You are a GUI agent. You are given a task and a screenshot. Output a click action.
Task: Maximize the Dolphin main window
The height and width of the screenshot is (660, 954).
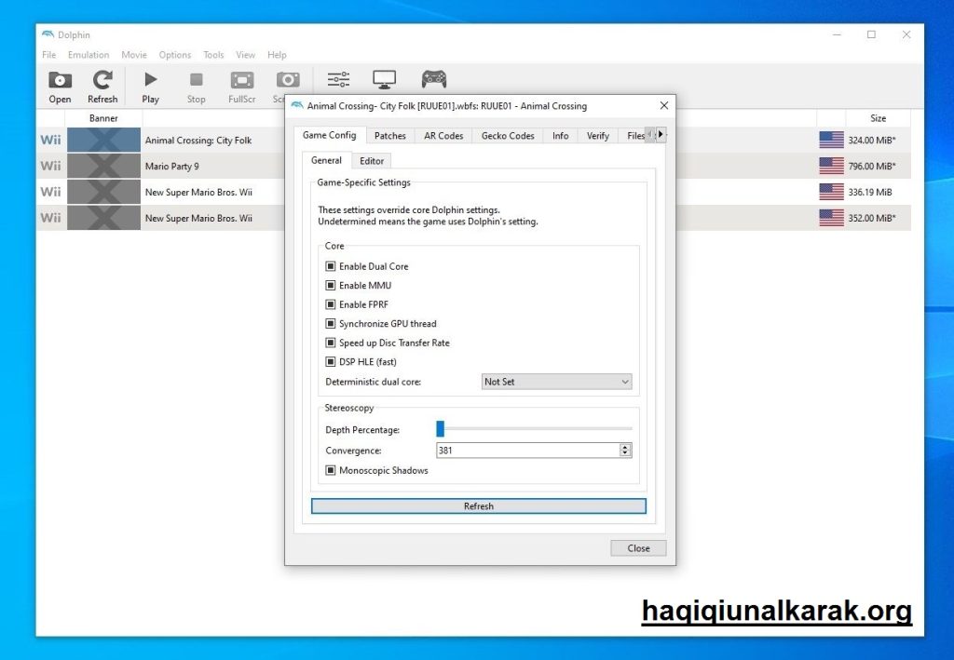871,34
